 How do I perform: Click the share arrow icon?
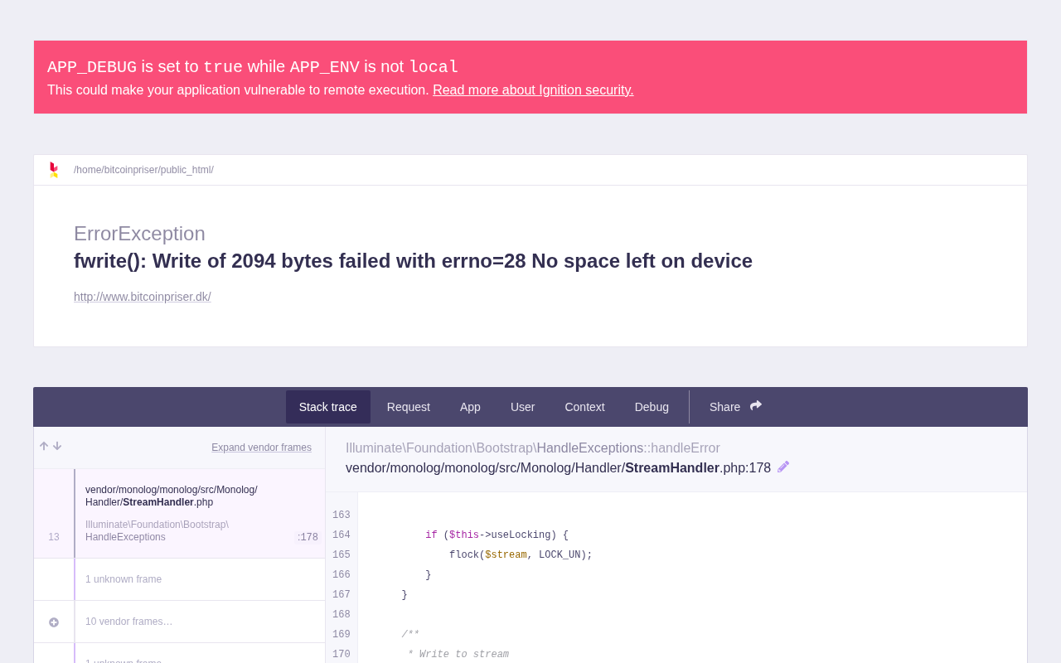pyautogui.click(x=756, y=406)
